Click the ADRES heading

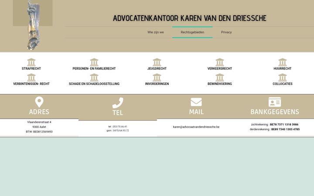[x=39, y=112]
